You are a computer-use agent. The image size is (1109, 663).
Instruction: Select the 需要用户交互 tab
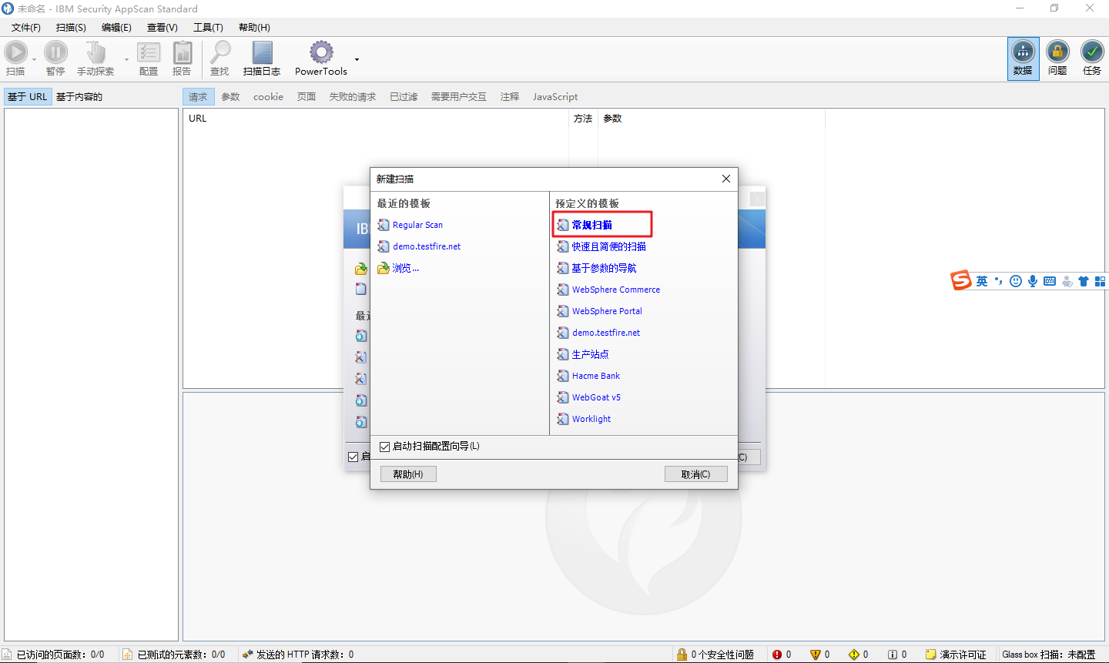(458, 97)
